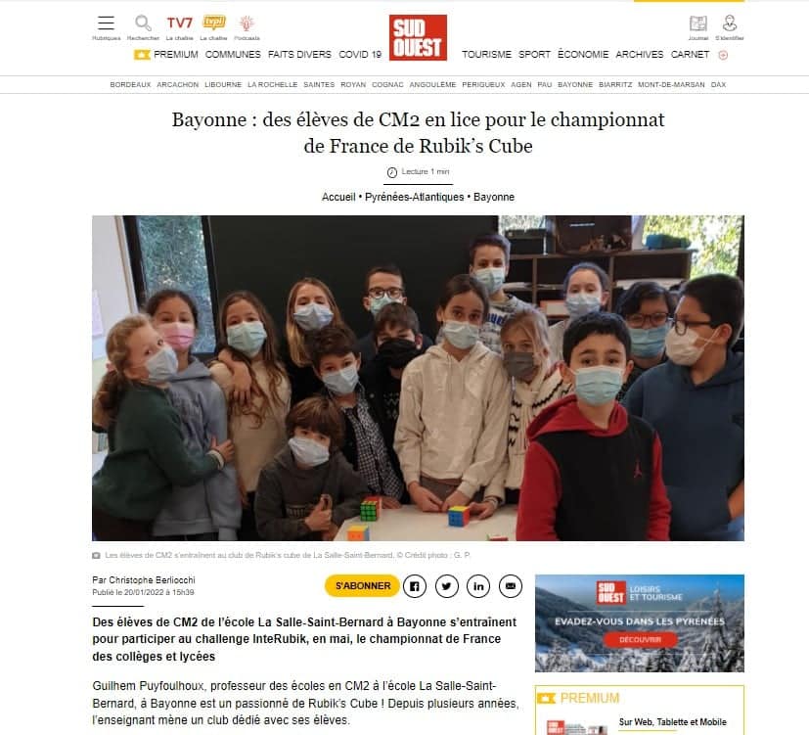Viewport: 809px width, 735px height.
Task: Select the BORDEAUX city link
Action: [x=130, y=84]
